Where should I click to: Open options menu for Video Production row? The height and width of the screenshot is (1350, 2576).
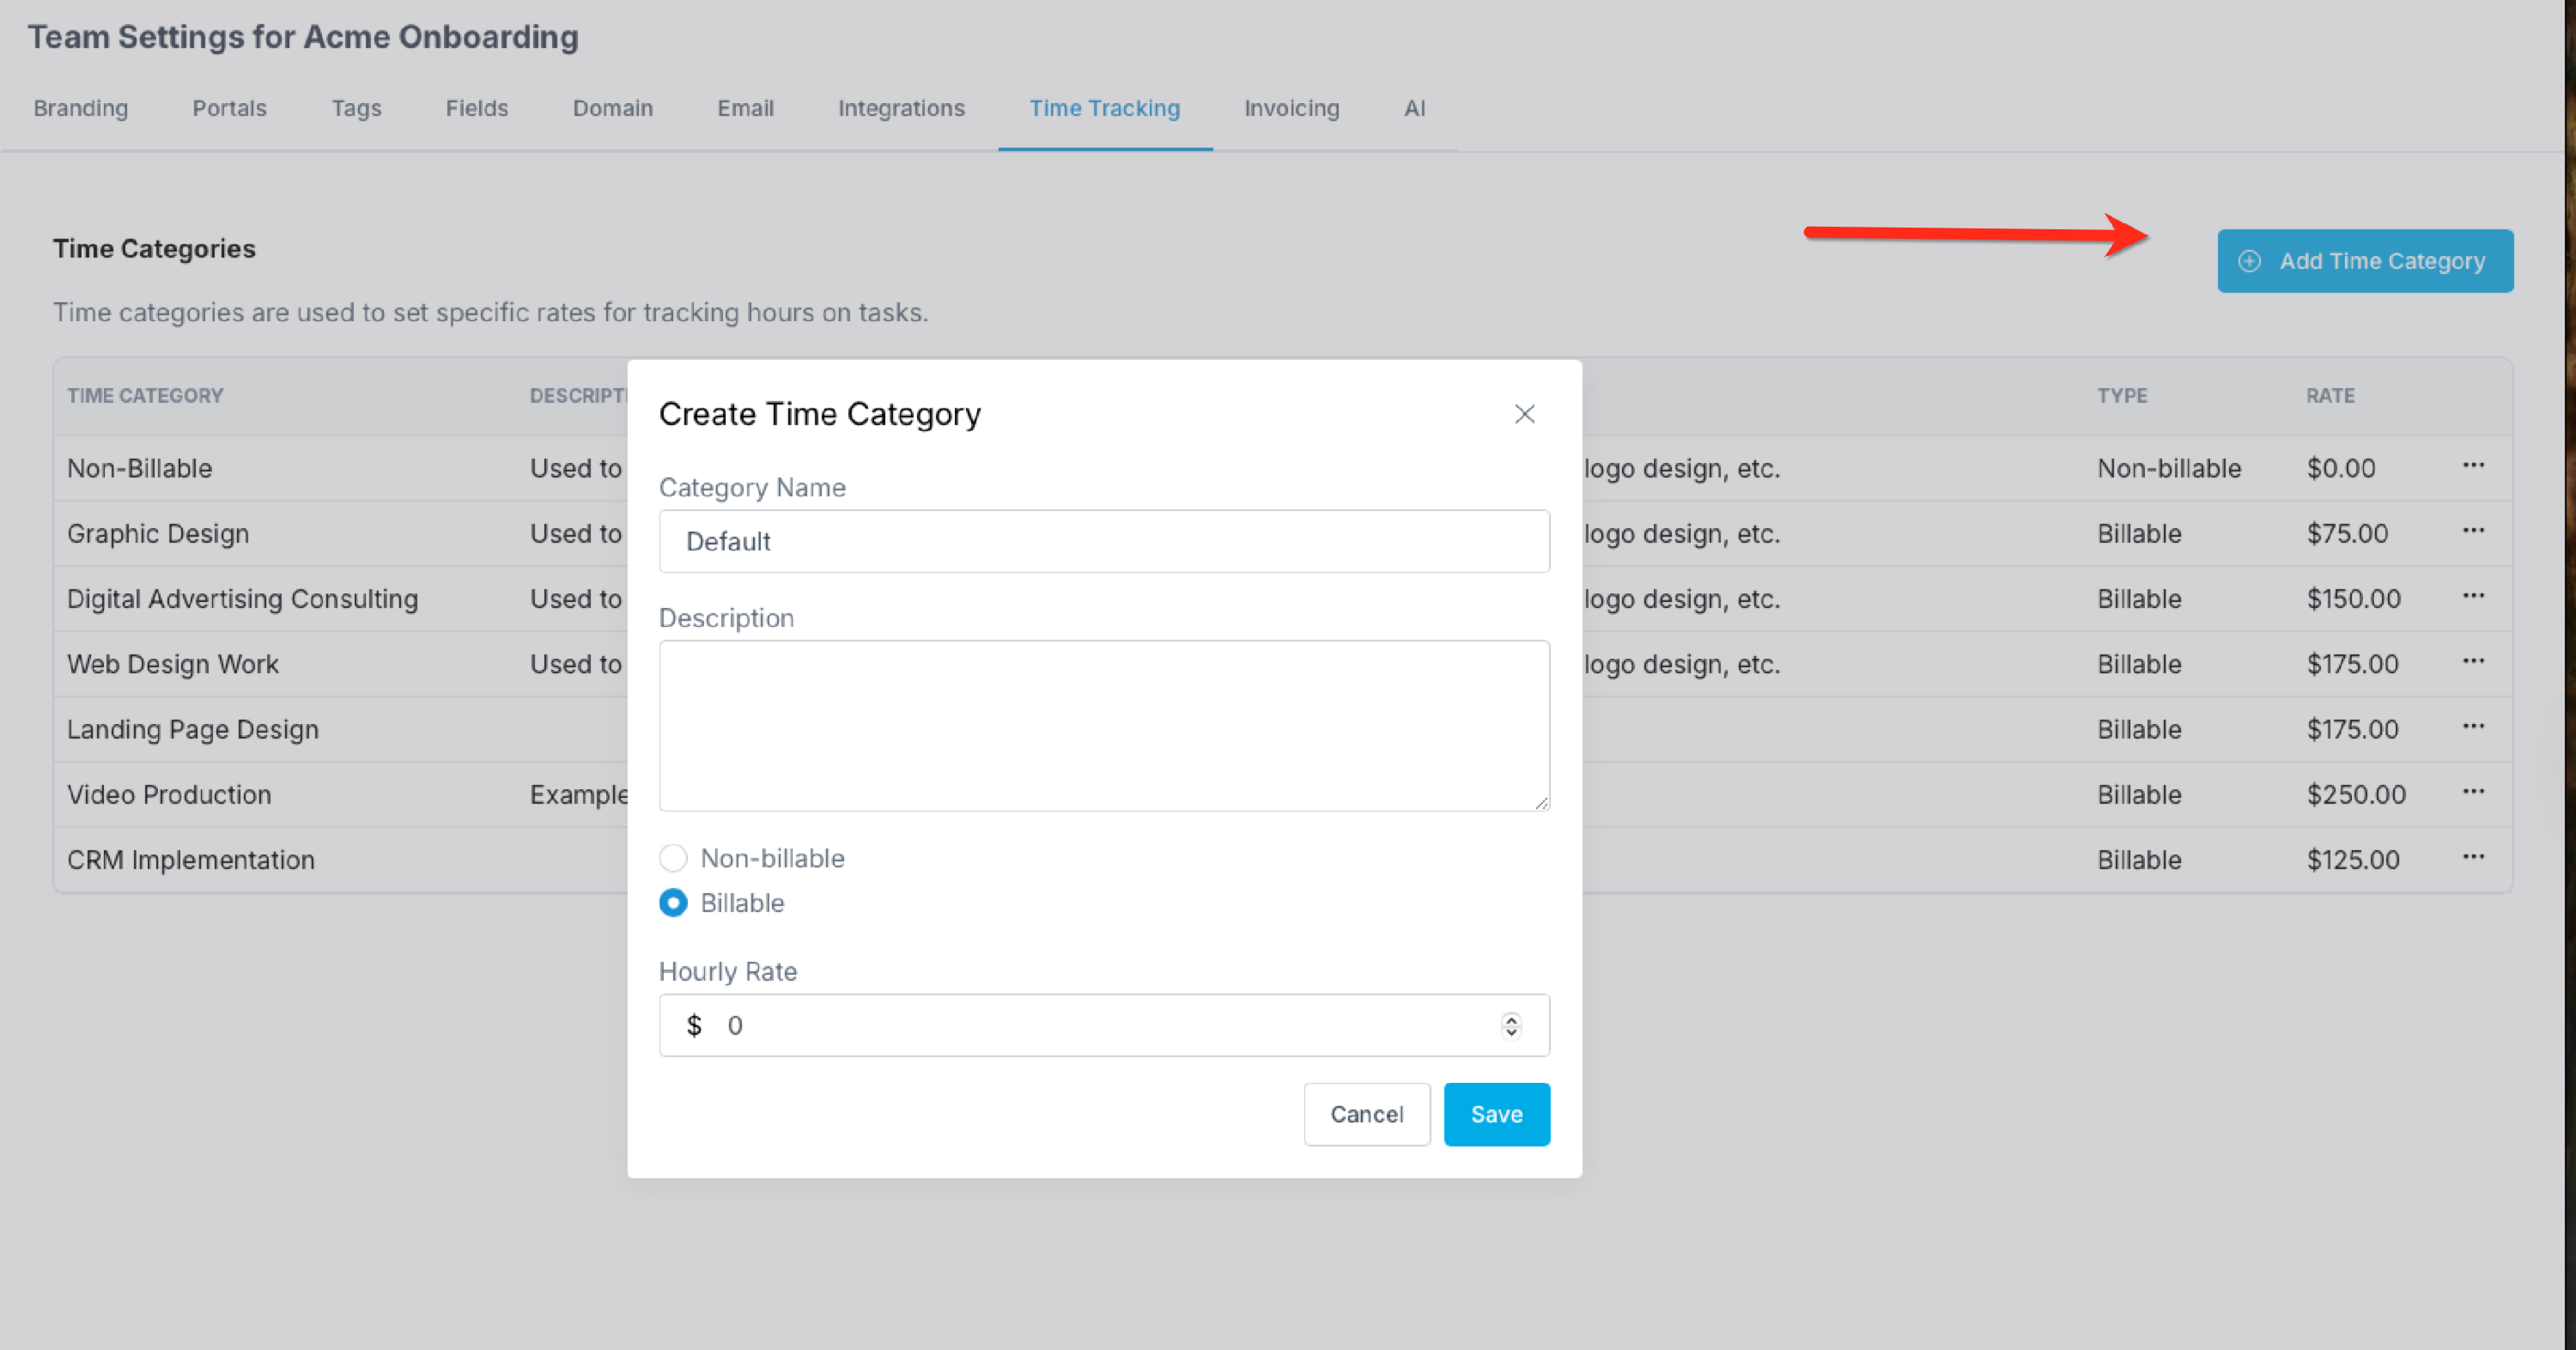(x=2473, y=792)
